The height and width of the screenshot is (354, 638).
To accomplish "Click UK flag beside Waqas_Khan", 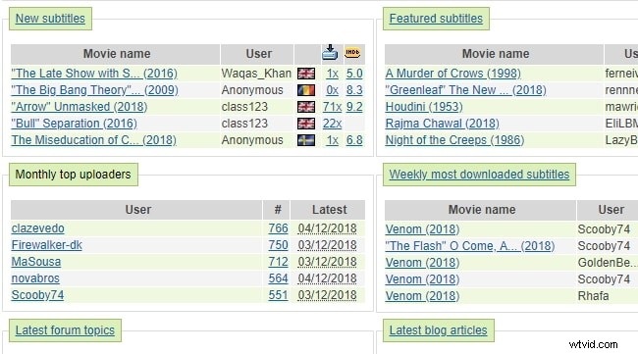I will point(306,74).
